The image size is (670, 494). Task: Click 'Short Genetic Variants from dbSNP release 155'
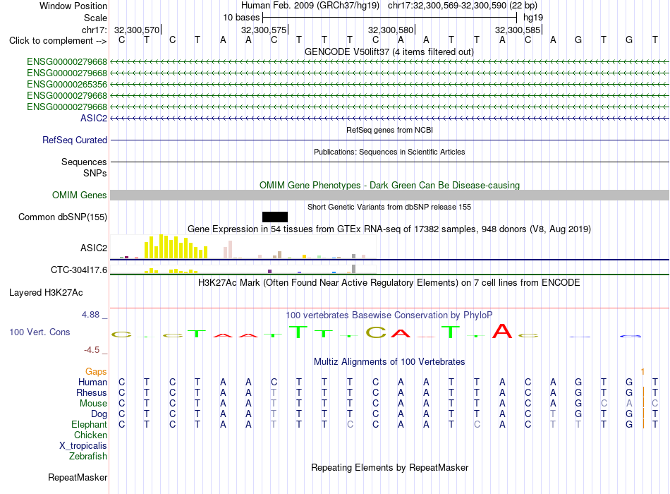[389, 207]
